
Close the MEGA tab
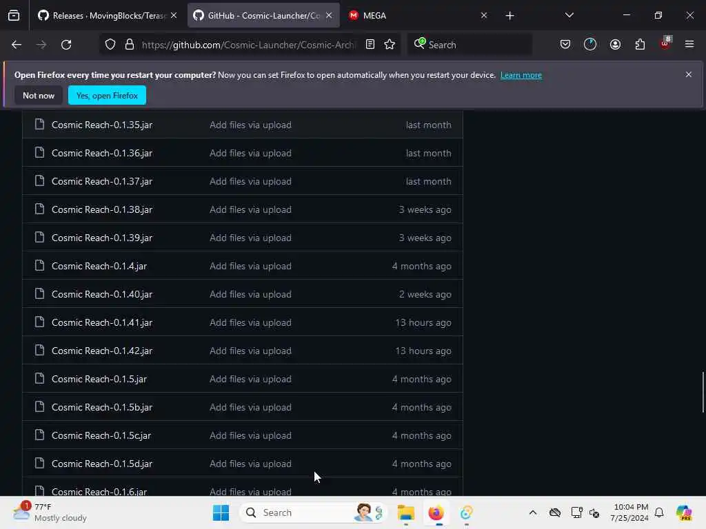[484, 16]
